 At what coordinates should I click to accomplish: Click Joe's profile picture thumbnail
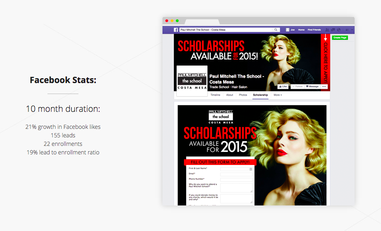pyautogui.click(x=288, y=30)
